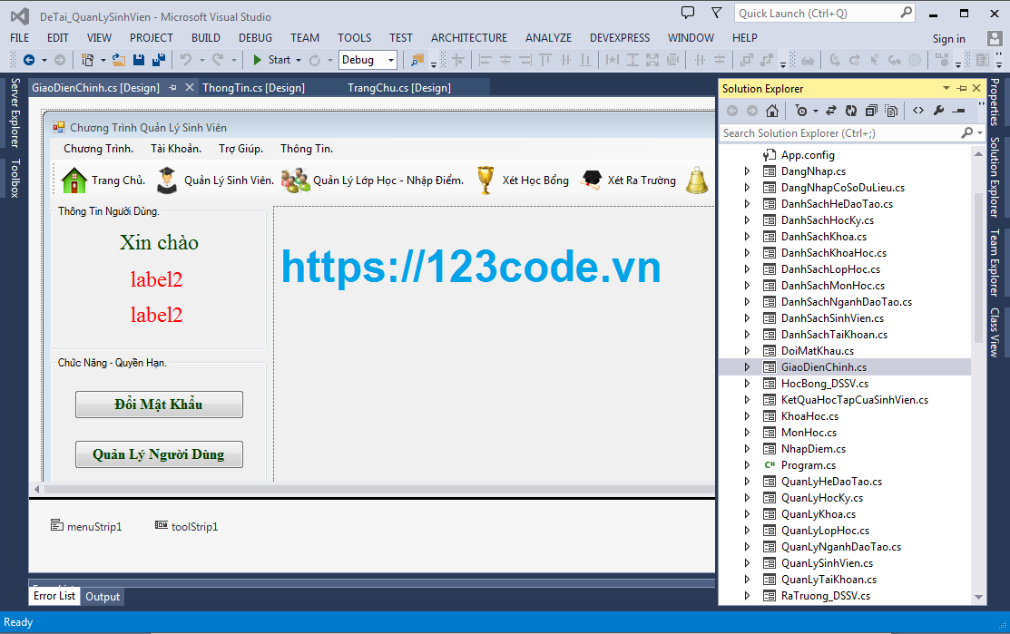Click the Sign in link

click(x=948, y=38)
